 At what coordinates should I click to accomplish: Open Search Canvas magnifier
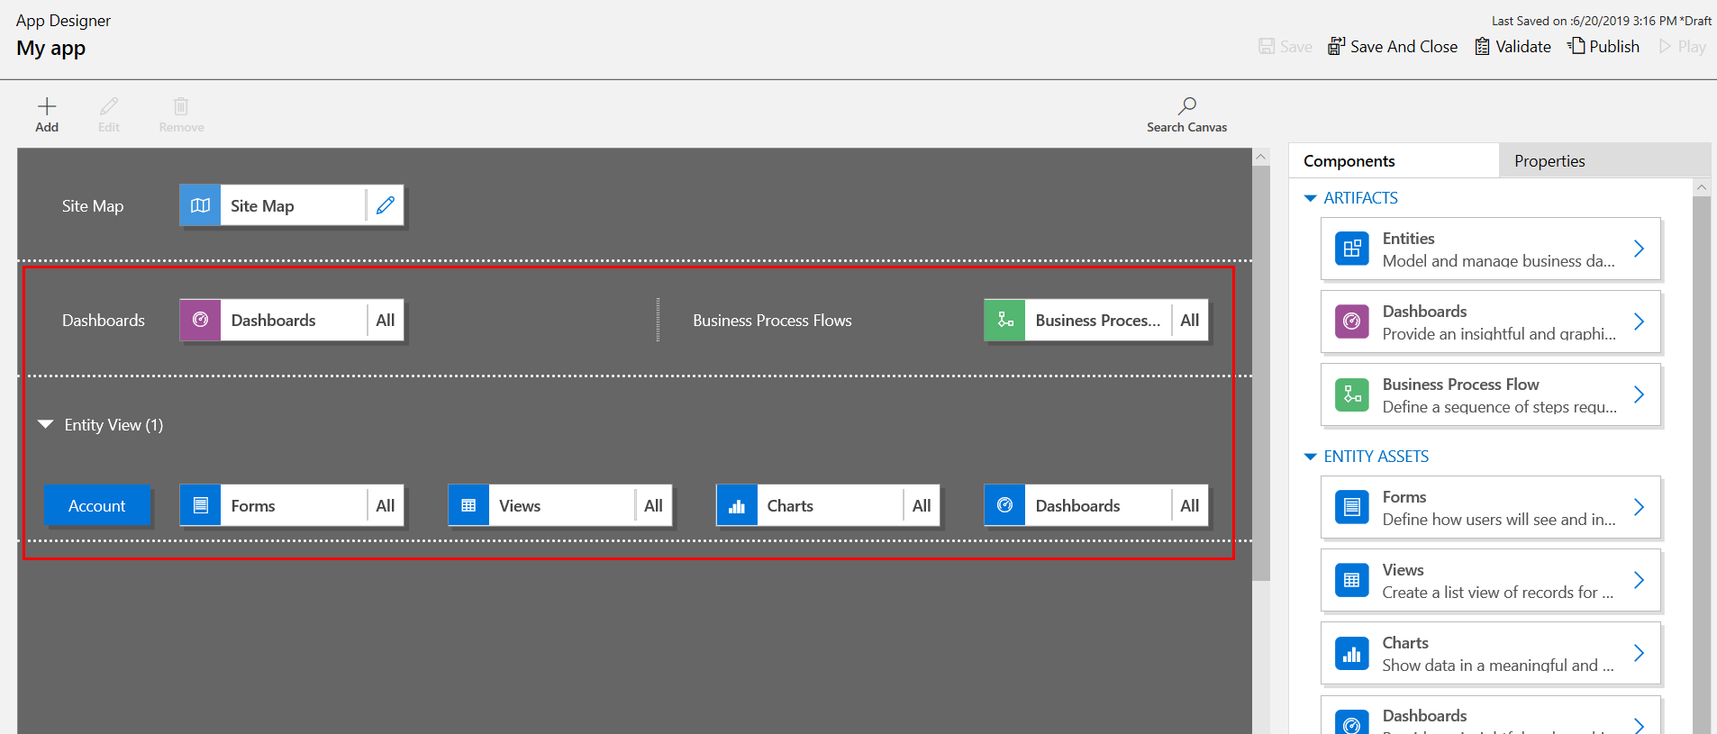(x=1186, y=106)
